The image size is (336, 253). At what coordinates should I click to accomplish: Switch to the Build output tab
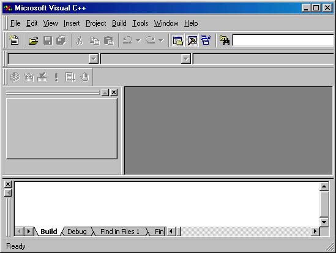48,232
